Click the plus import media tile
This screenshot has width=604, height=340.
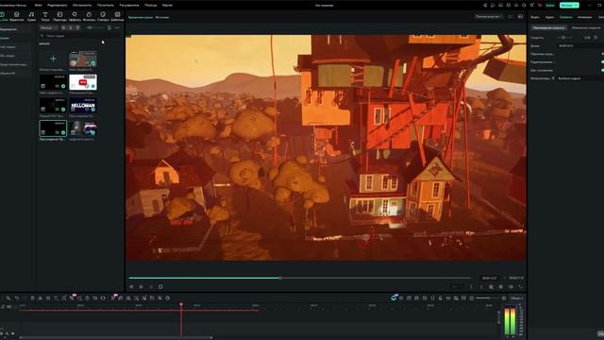53,59
